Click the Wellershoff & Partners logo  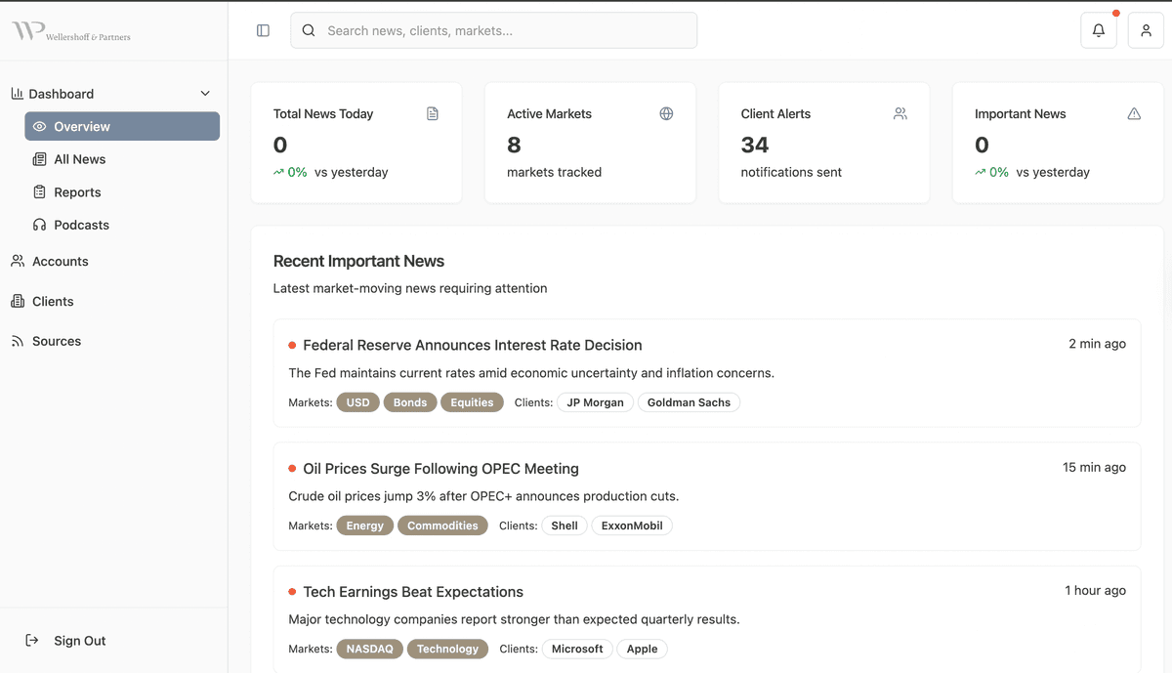pos(71,32)
